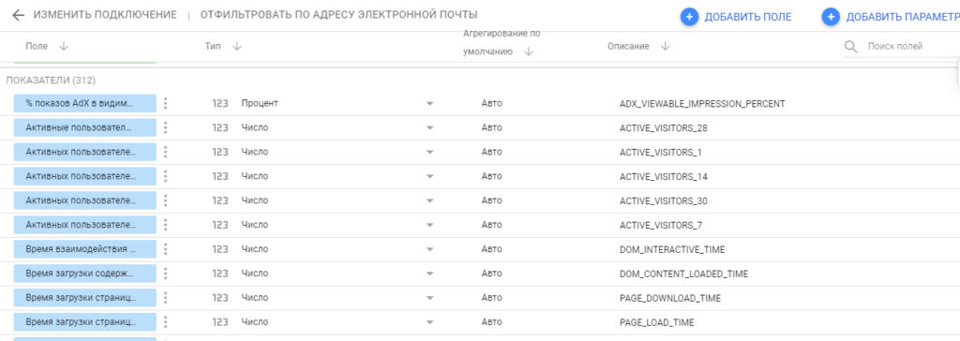Sort by Описание column arrow
The height and width of the screenshot is (341, 960).
click(666, 47)
